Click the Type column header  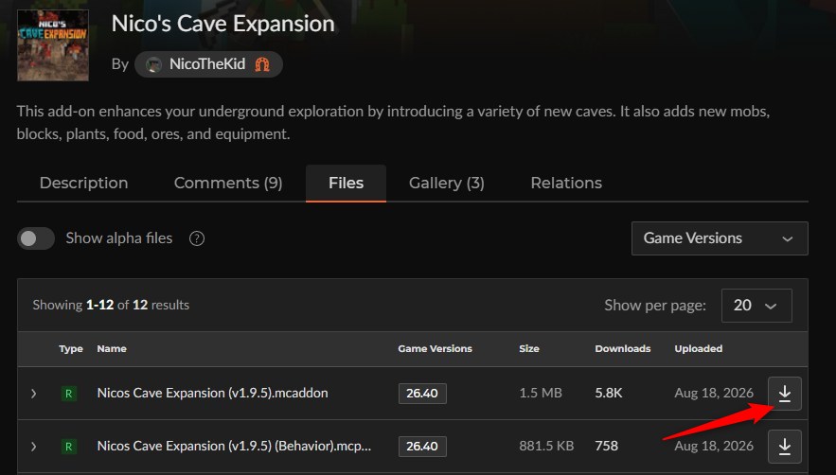71,348
